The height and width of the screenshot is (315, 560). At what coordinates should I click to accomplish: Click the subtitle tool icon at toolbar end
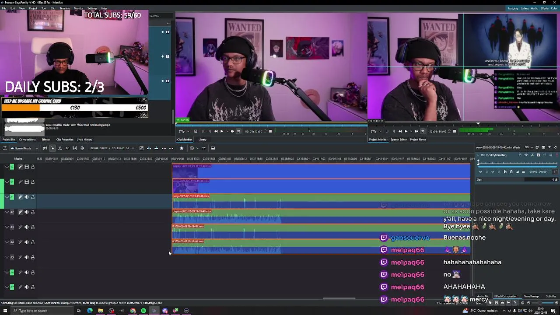point(213,148)
